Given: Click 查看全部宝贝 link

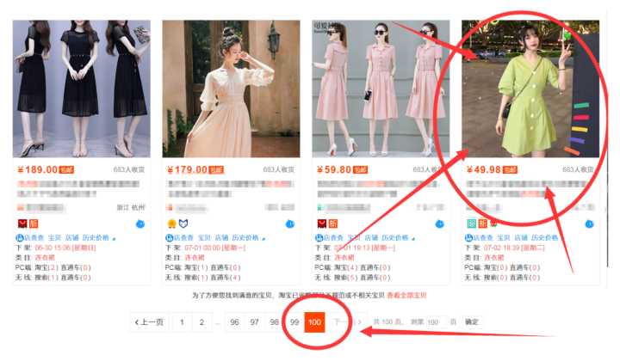Looking at the screenshot, I should [406, 295].
